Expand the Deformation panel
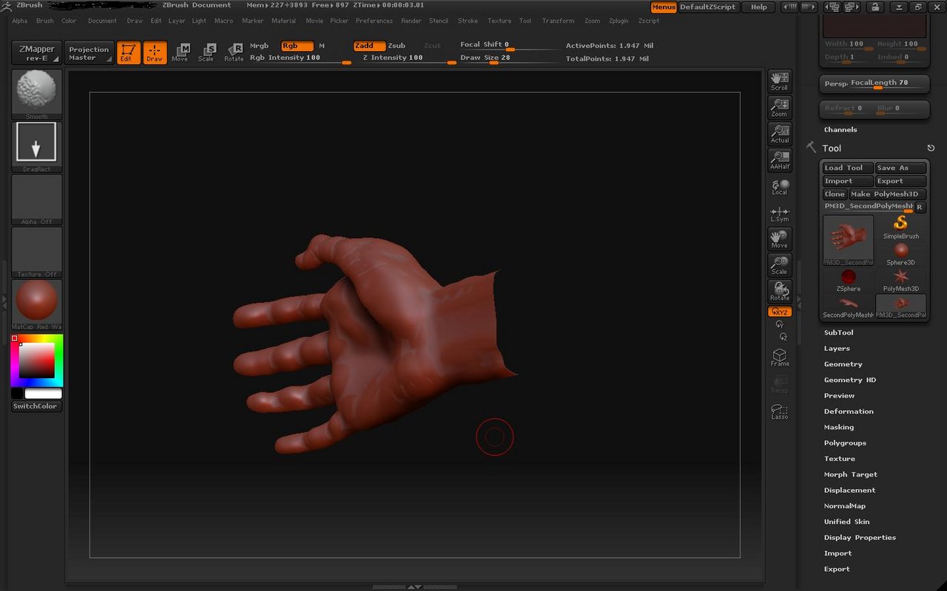This screenshot has width=947, height=591. pyautogui.click(x=849, y=411)
